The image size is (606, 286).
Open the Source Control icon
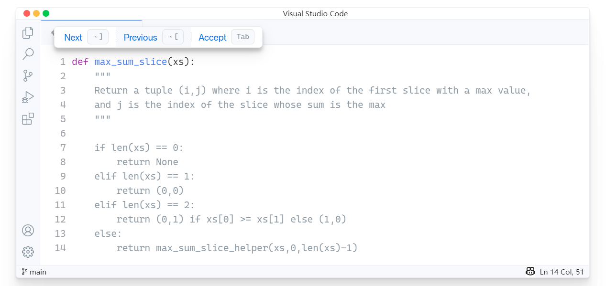tap(27, 75)
